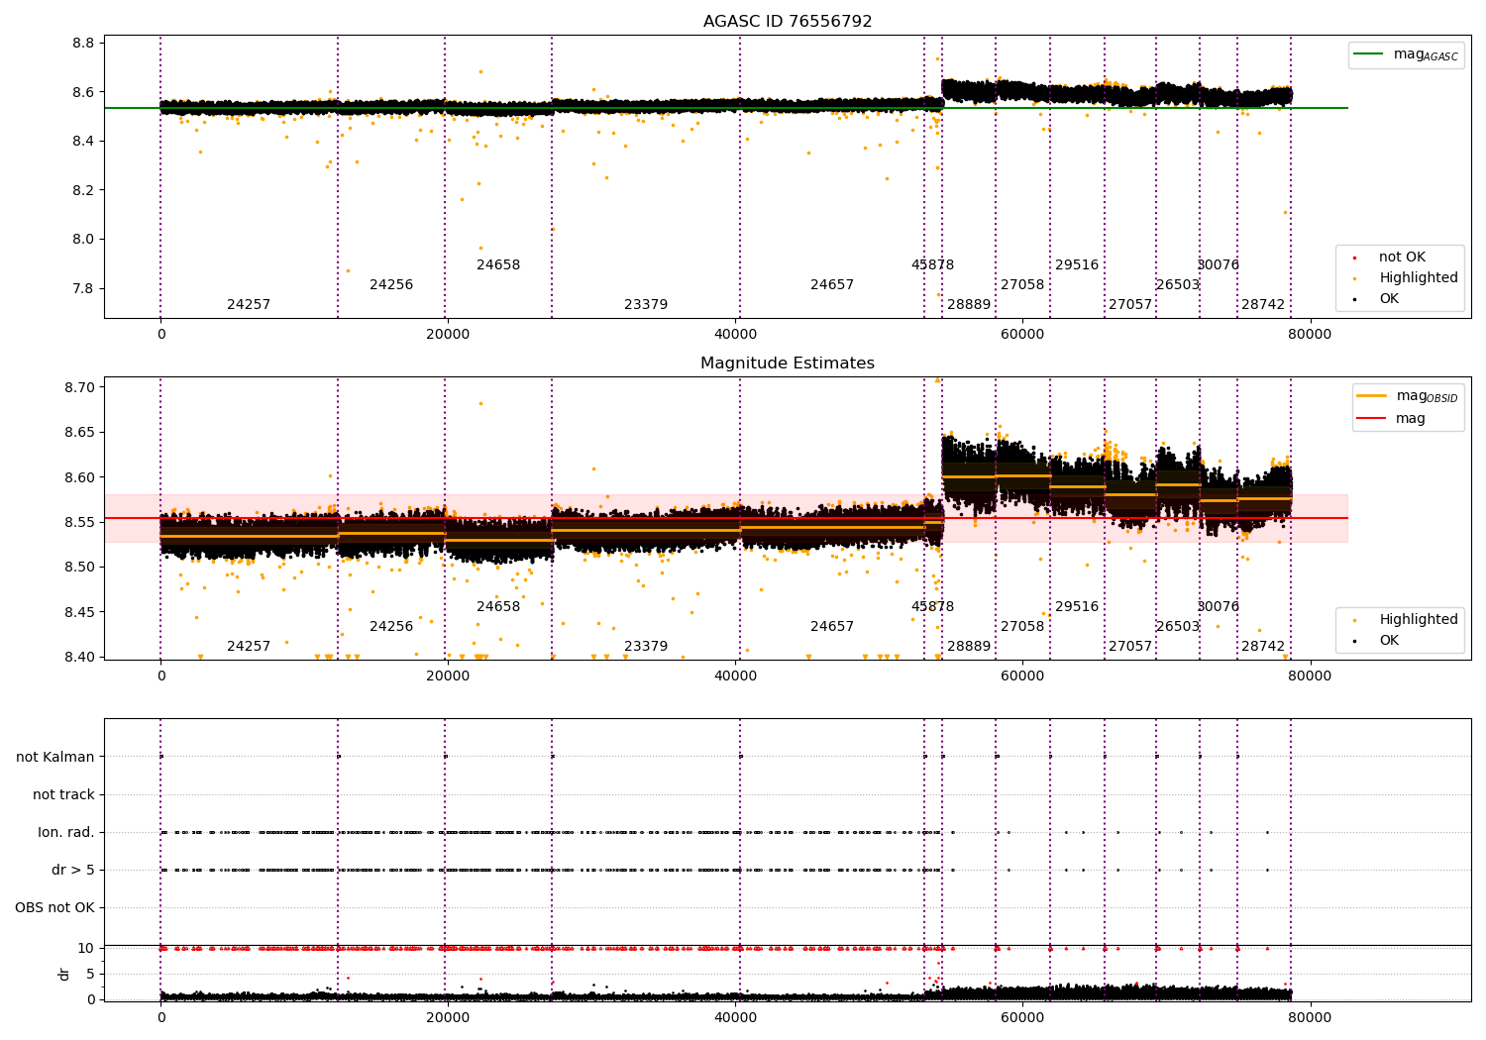Click the 8.70 y-axis tick label
The height and width of the screenshot is (1040, 1486).
pos(80,387)
